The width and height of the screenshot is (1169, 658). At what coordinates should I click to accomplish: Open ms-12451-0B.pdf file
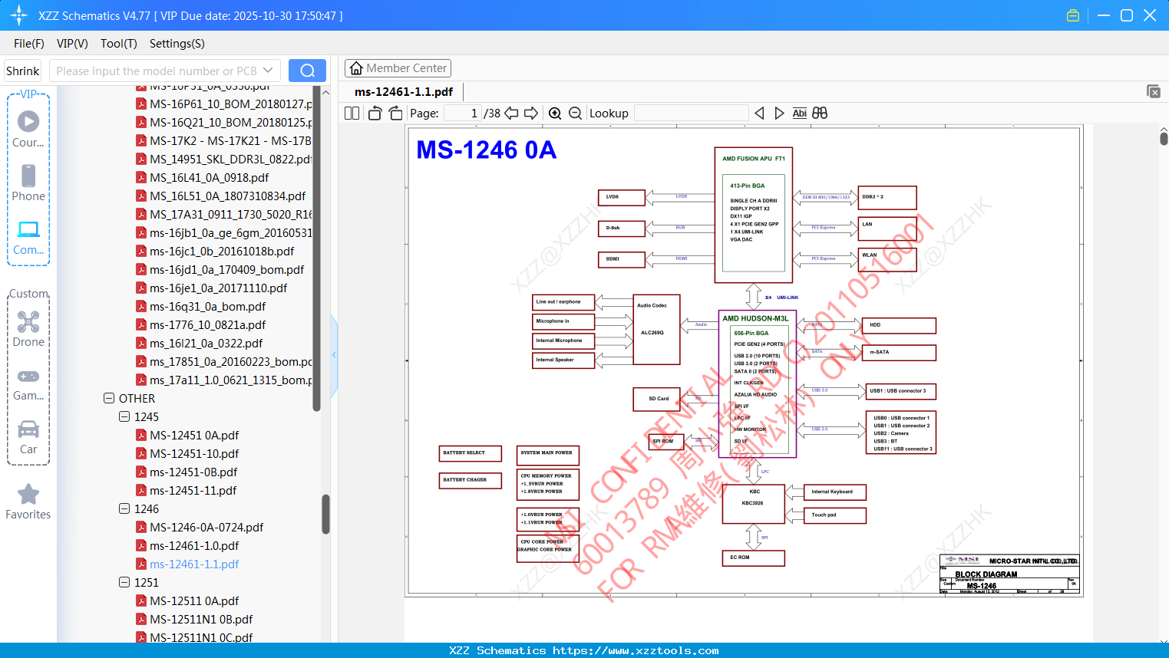tap(193, 472)
